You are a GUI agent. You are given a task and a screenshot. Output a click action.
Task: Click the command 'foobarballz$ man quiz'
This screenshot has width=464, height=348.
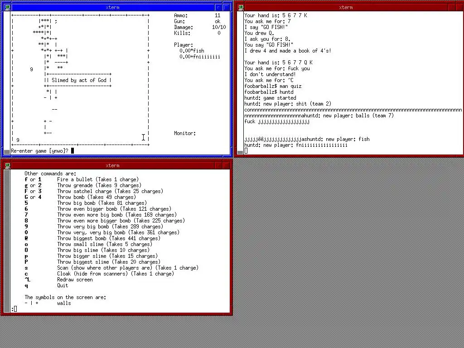[x=273, y=86]
